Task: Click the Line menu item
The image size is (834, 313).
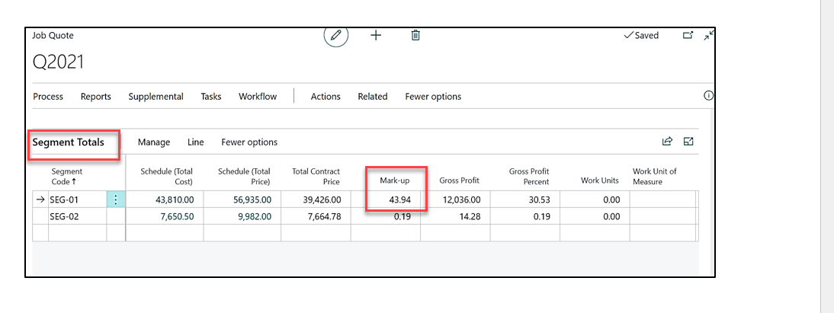Action: point(196,142)
